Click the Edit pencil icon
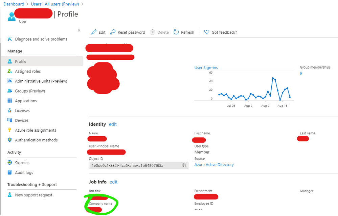The width and height of the screenshot is (338, 216). 94,32
